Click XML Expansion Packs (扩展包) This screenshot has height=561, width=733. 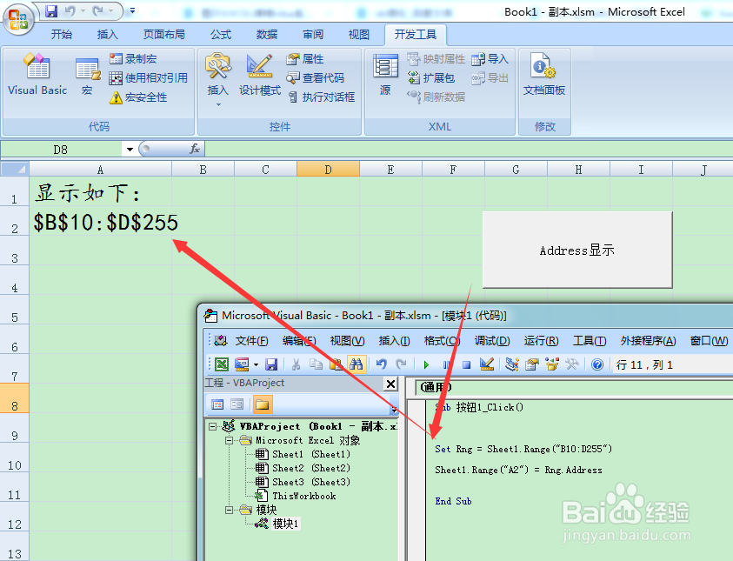coord(430,78)
